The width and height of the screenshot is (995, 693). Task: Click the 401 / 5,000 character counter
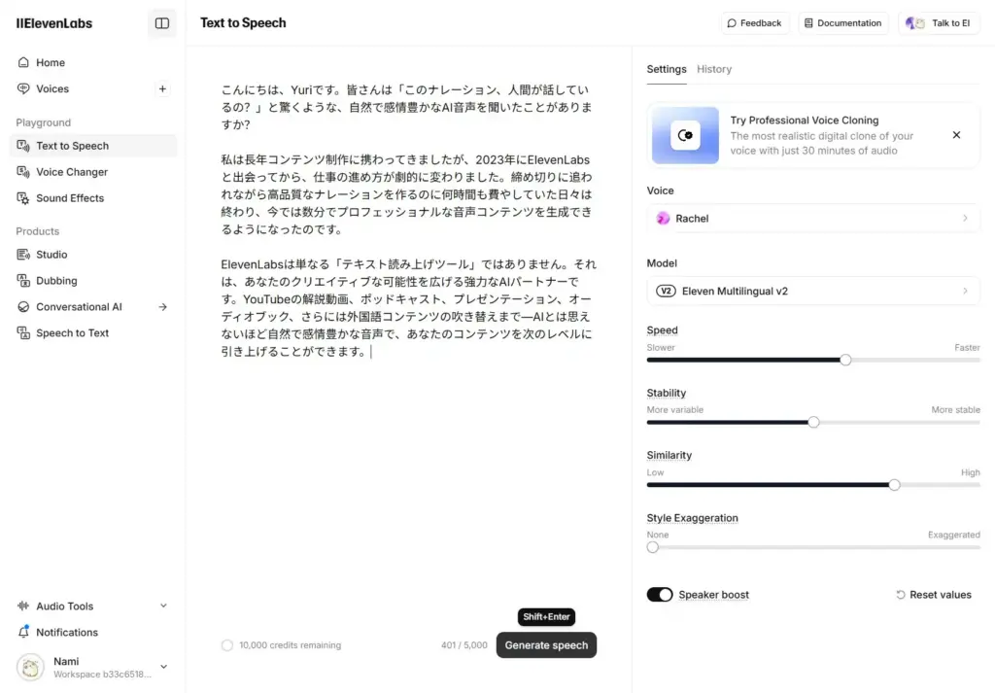click(463, 645)
